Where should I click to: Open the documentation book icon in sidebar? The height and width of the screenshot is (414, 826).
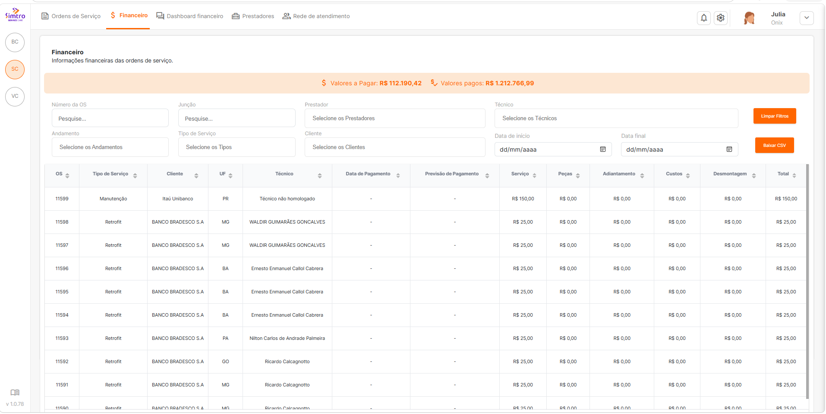[x=15, y=392]
